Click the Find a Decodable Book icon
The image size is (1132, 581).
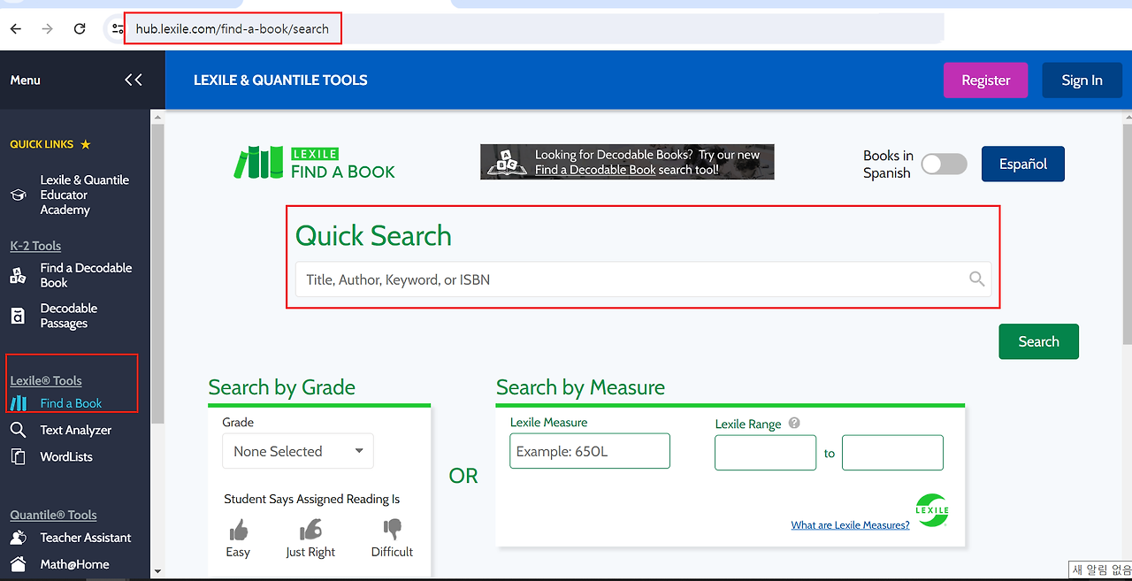click(18, 275)
